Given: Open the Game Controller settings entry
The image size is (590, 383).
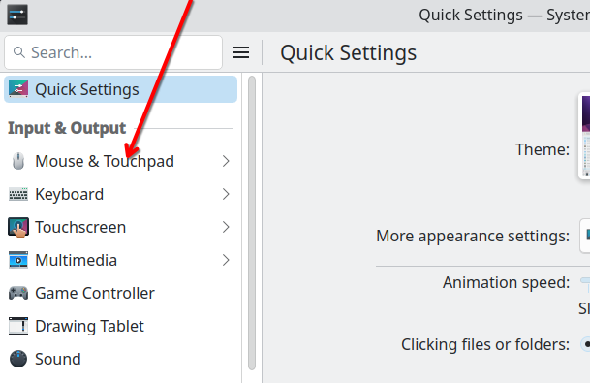Looking at the screenshot, I should point(120,293).
